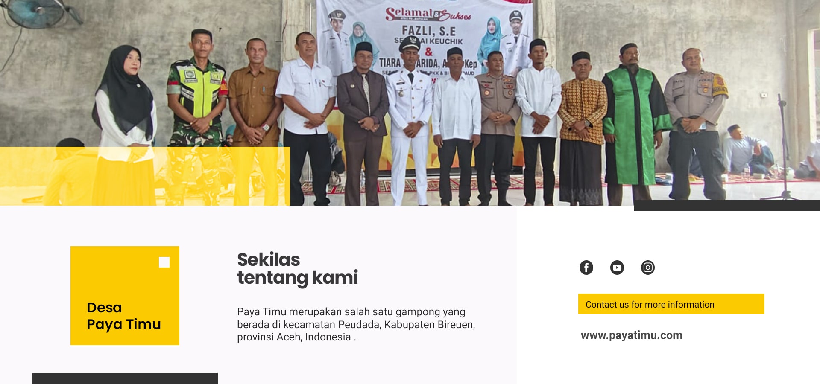Image resolution: width=820 pixels, height=384 pixels.
Task: Click the soldier in neon green vest
Action: [x=196, y=115]
